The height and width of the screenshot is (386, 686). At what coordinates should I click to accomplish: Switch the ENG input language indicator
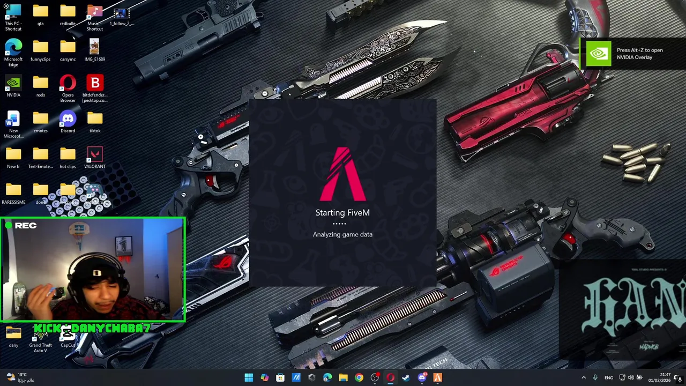pyautogui.click(x=609, y=378)
